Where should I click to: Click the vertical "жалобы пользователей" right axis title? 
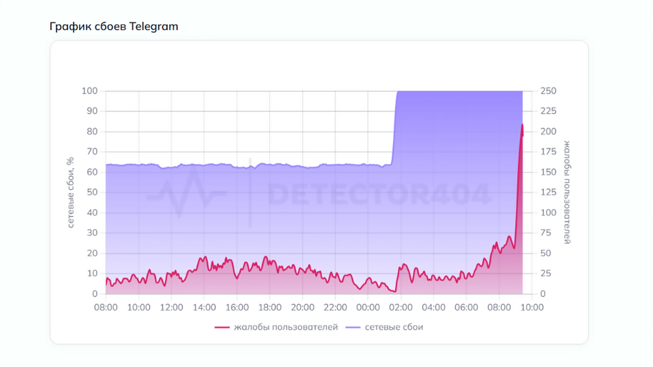pyautogui.click(x=567, y=192)
